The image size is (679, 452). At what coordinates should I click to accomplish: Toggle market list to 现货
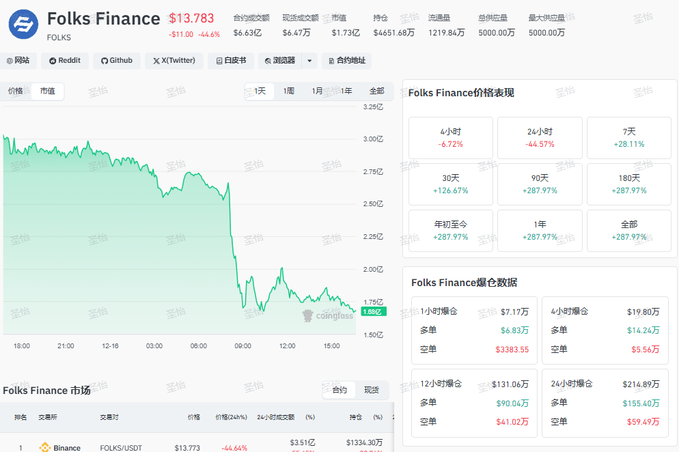[x=371, y=390]
